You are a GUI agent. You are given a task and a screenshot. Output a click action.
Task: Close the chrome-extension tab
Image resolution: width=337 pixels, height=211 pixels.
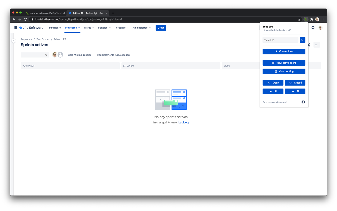click(64, 13)
